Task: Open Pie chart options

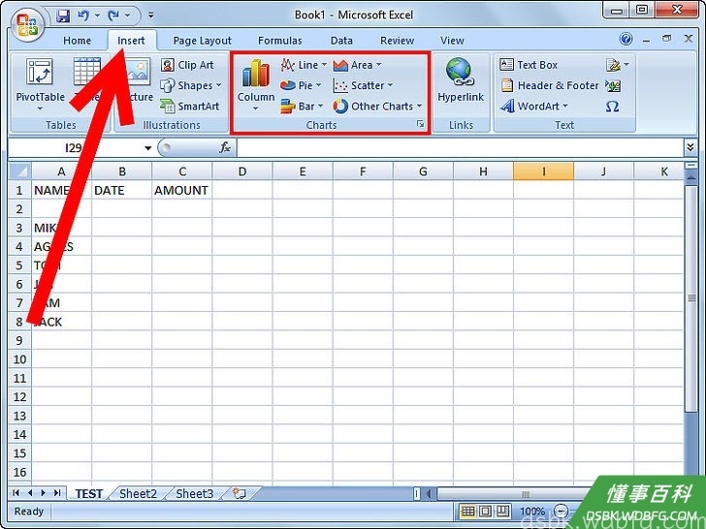Action: (301, 85)
